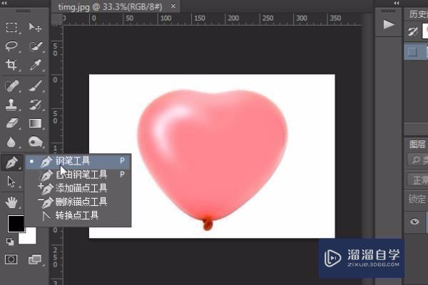Click the history brush source icon

413,31
